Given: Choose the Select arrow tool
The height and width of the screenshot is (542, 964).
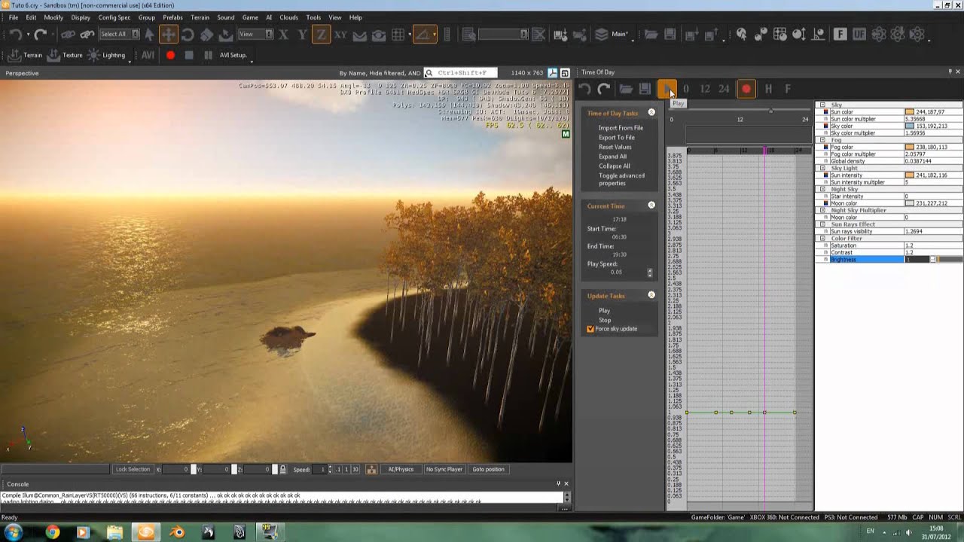Looking at the screenshot, I should 149,35.
